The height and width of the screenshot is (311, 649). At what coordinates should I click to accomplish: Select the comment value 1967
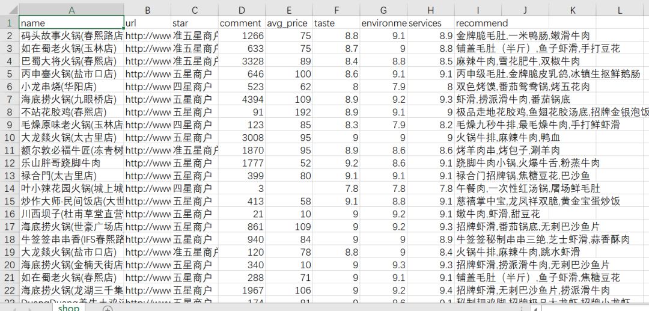242,291
